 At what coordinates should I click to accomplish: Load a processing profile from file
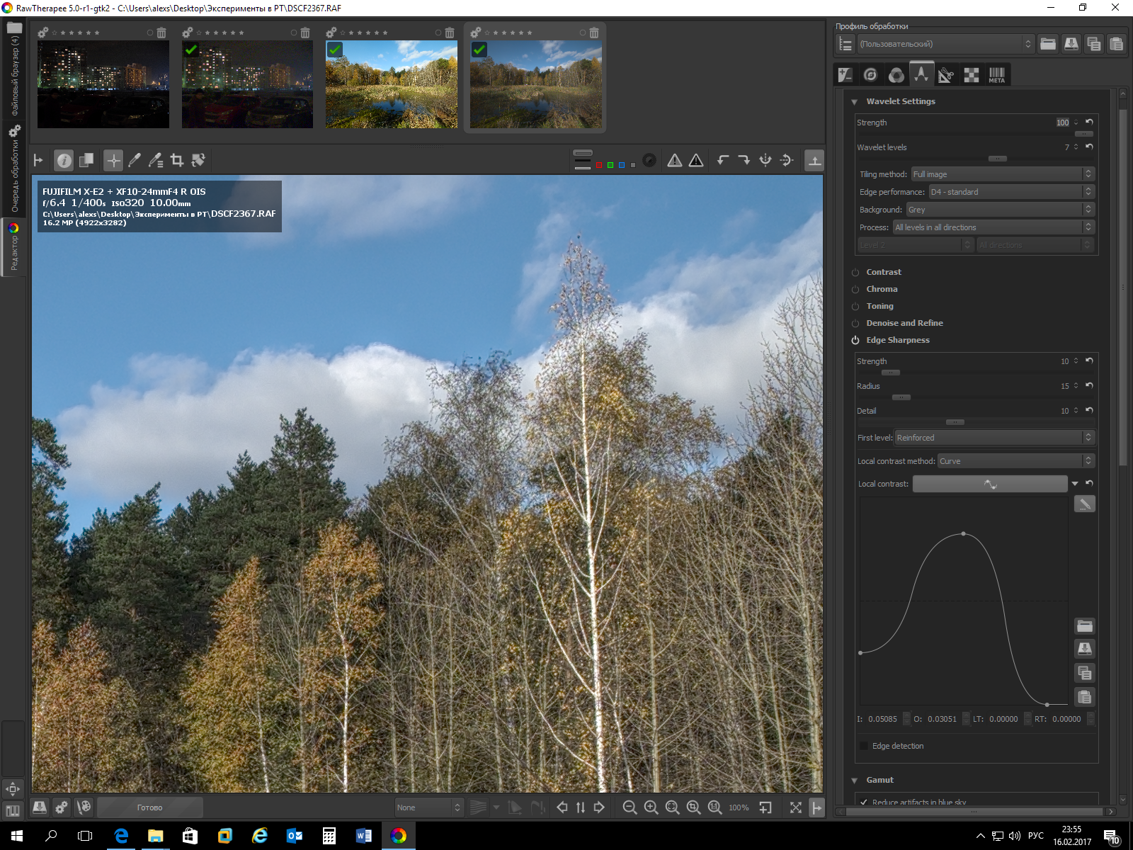click(1048, 44)
